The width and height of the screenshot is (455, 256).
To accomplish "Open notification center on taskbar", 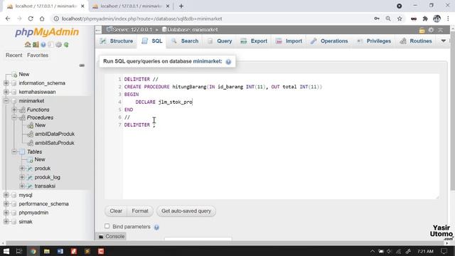I will (444, 251).
